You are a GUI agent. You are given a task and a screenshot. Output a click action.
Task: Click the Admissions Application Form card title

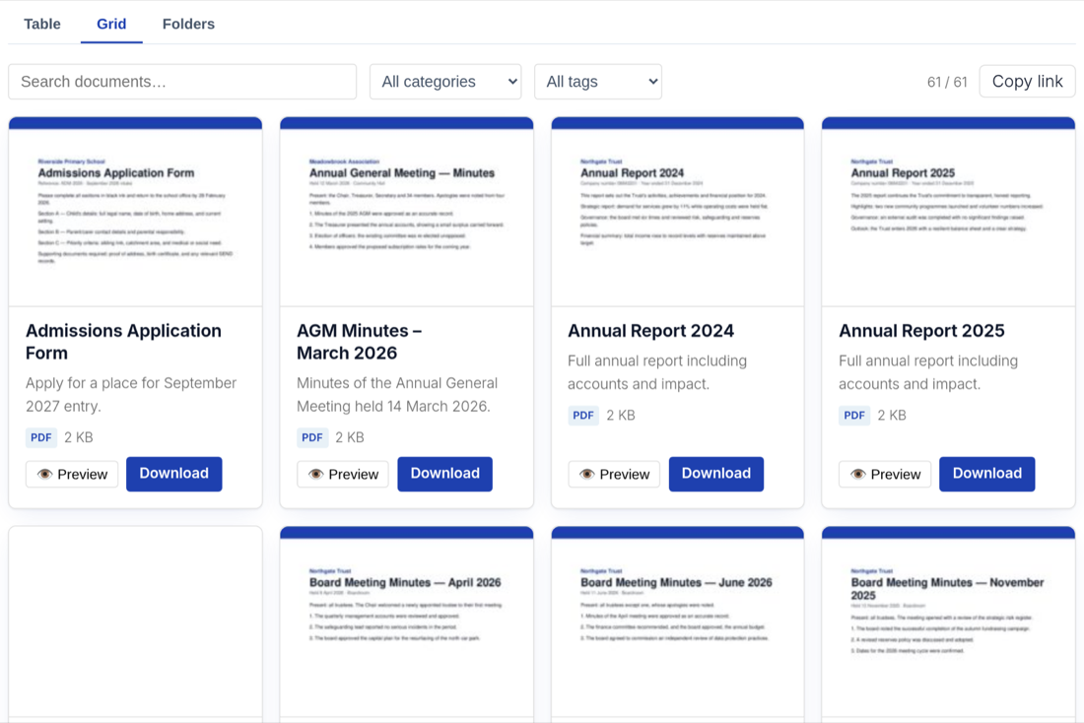tap(124, 342)
